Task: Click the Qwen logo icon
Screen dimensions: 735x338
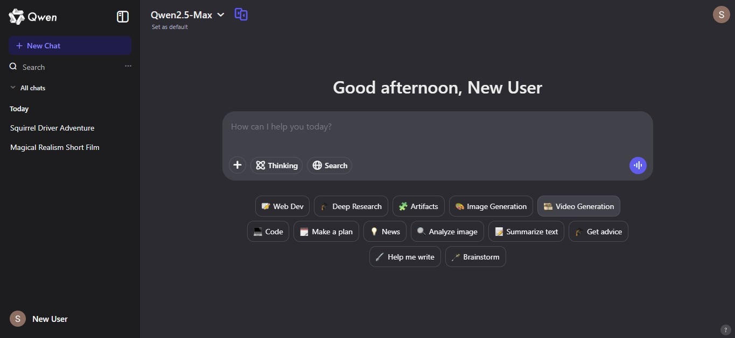Action: pyautogui.click(x=17, y=17)
